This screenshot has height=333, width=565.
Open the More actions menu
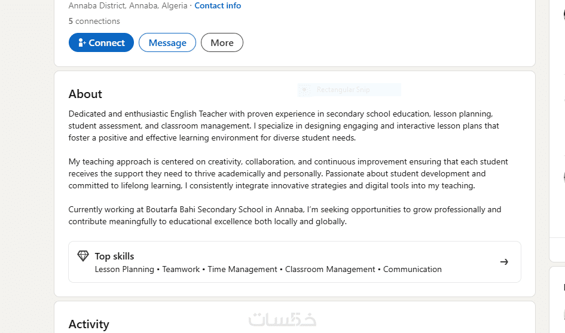pos(222,43)
